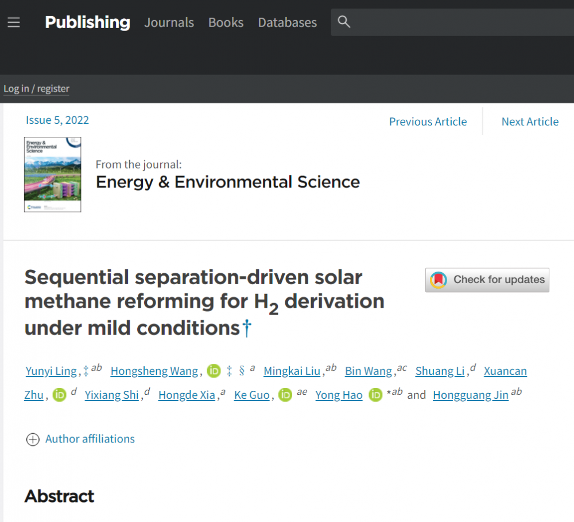Click the Publishing logo text
Screen dimensions: 574x522
pos(87,22)
